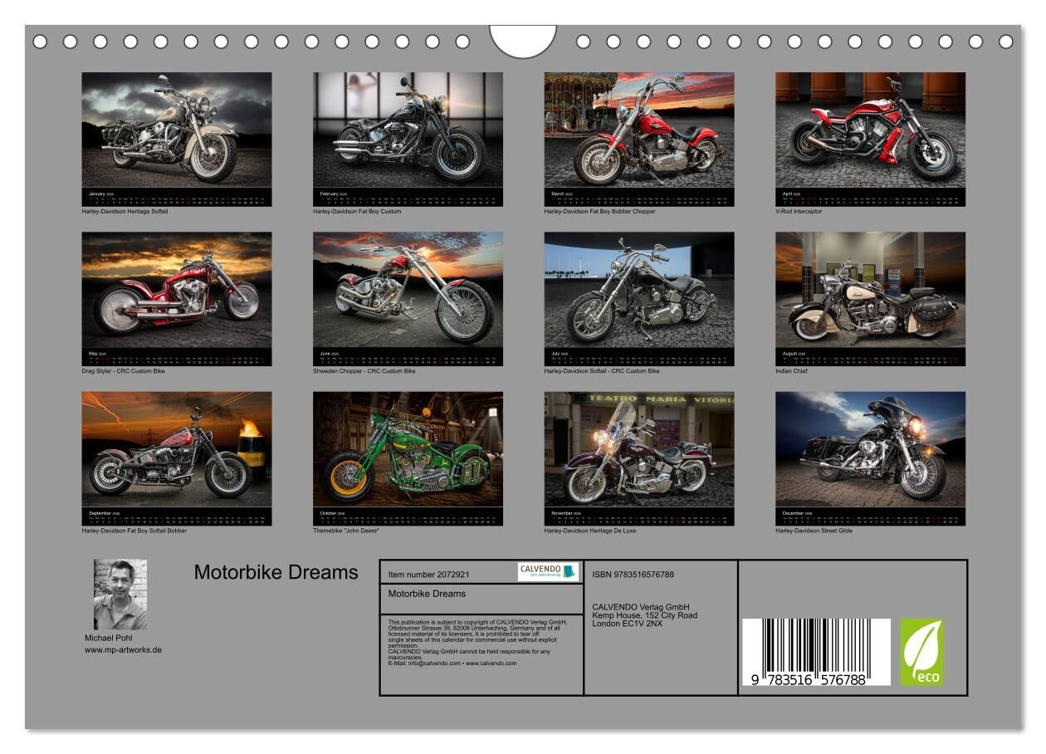
Task: Open the www.mp-artworks.de link
Action: coord(123,650)
